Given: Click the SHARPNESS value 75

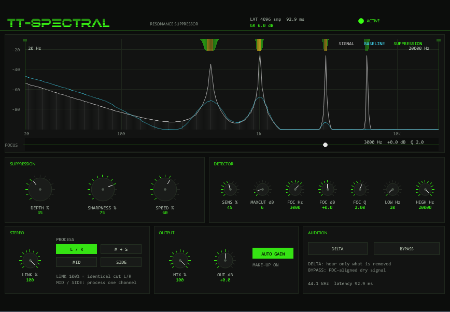Looking at the screenshot, I should [x=103, y=212].
